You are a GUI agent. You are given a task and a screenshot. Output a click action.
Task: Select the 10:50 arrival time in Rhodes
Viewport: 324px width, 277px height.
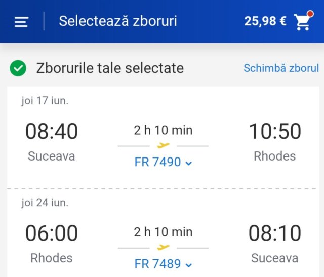[274, 132]
